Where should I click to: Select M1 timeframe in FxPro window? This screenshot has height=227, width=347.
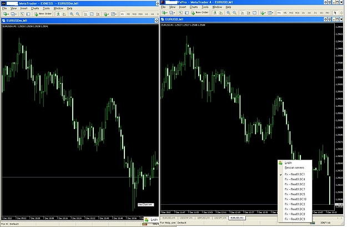pos(279,13)
